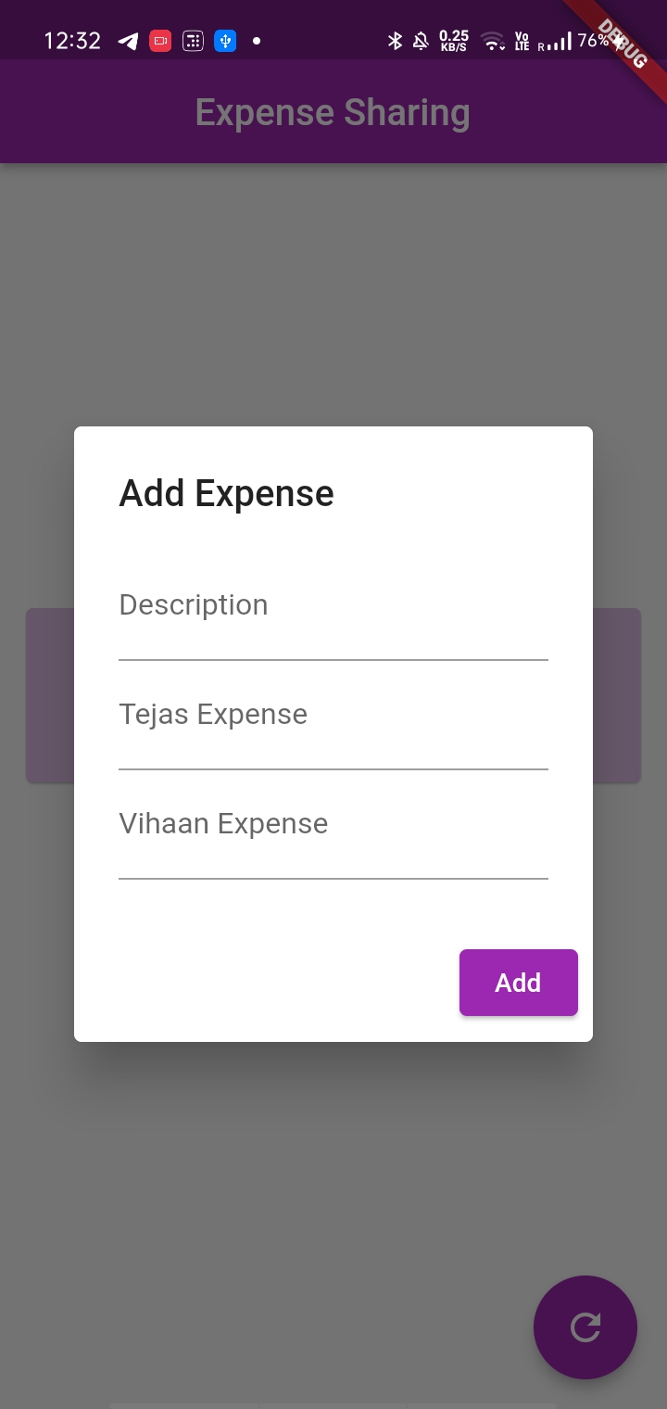Tap the Bluetooth icon in the status bar
Image resolution: width=667 pixels, height=1409 pixels.
pyautogui.click(x=396, y=41)
